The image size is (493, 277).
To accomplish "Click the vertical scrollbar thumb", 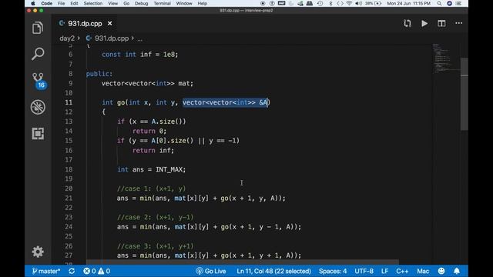I will tap(464, 94).
